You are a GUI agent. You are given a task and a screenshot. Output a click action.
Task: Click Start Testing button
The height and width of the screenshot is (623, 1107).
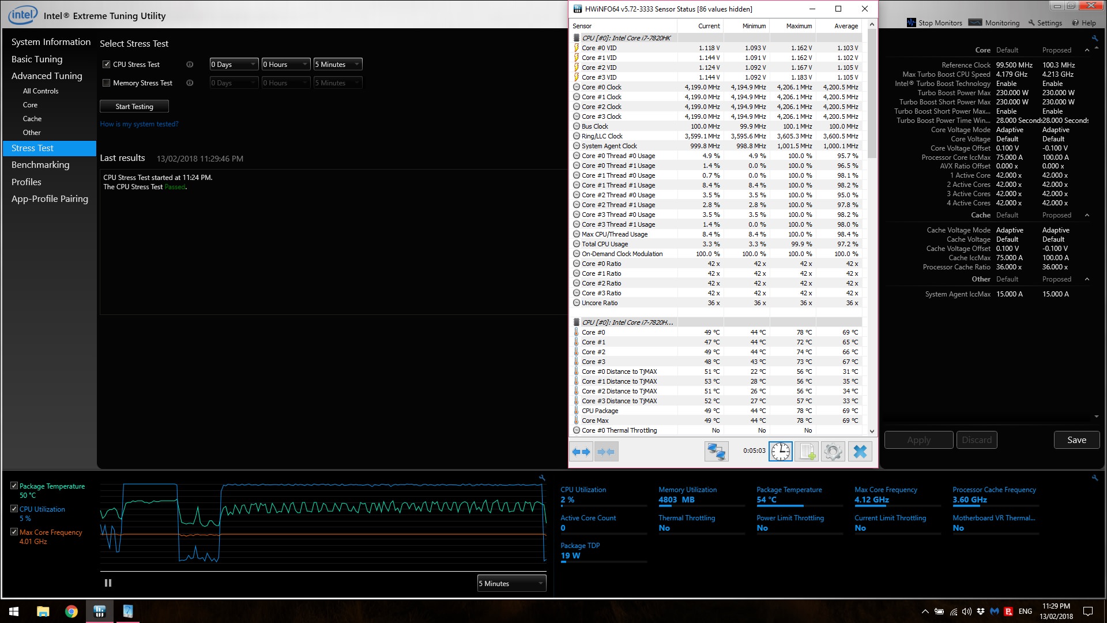134,107
